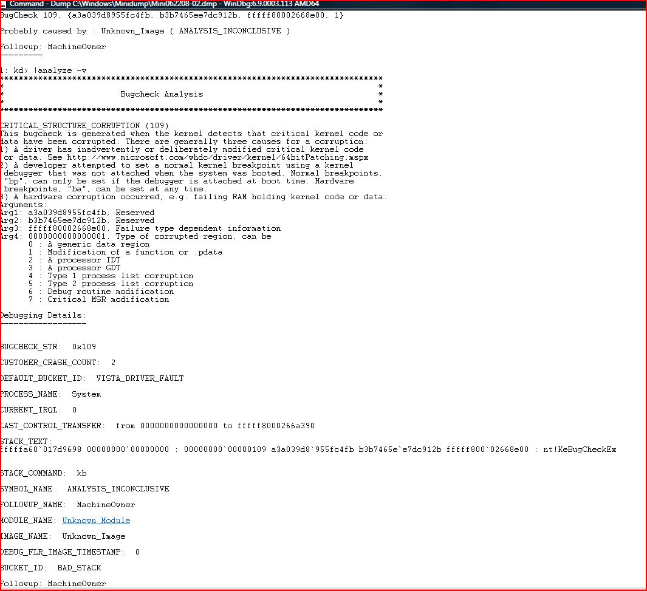647x591 pixels.
Task: Click 'IMAGE_NAME: Unknown_Image' line
Action: (63, 536)
